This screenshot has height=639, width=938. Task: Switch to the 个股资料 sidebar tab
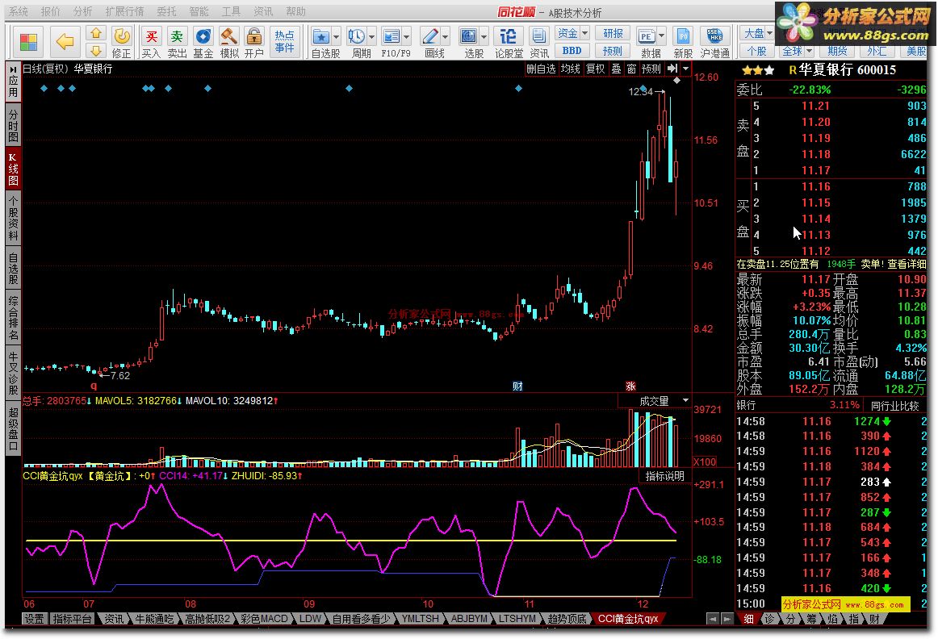coord(13,217)
